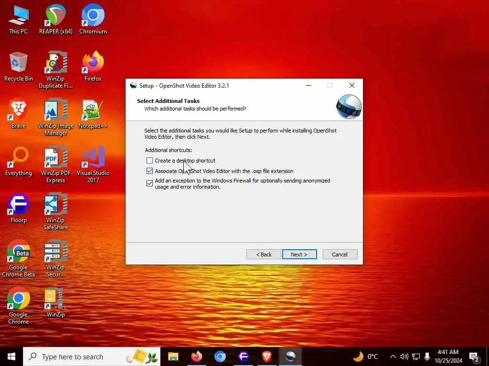
Task: Select the WinZip Secure Backup shortcut
Action: click(55, 259)
